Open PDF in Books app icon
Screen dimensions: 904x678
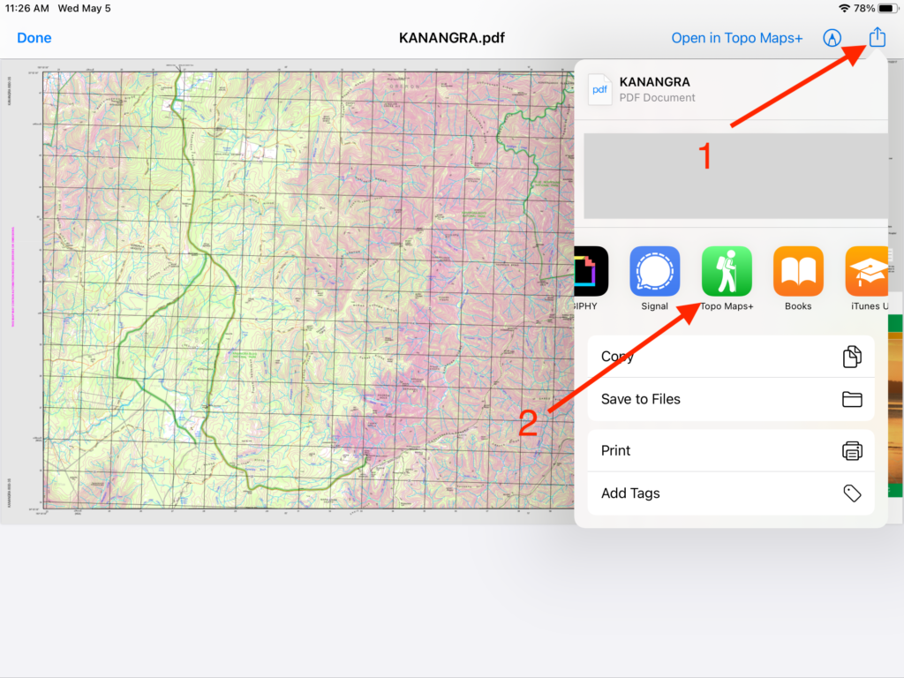[x=798, y=271]
